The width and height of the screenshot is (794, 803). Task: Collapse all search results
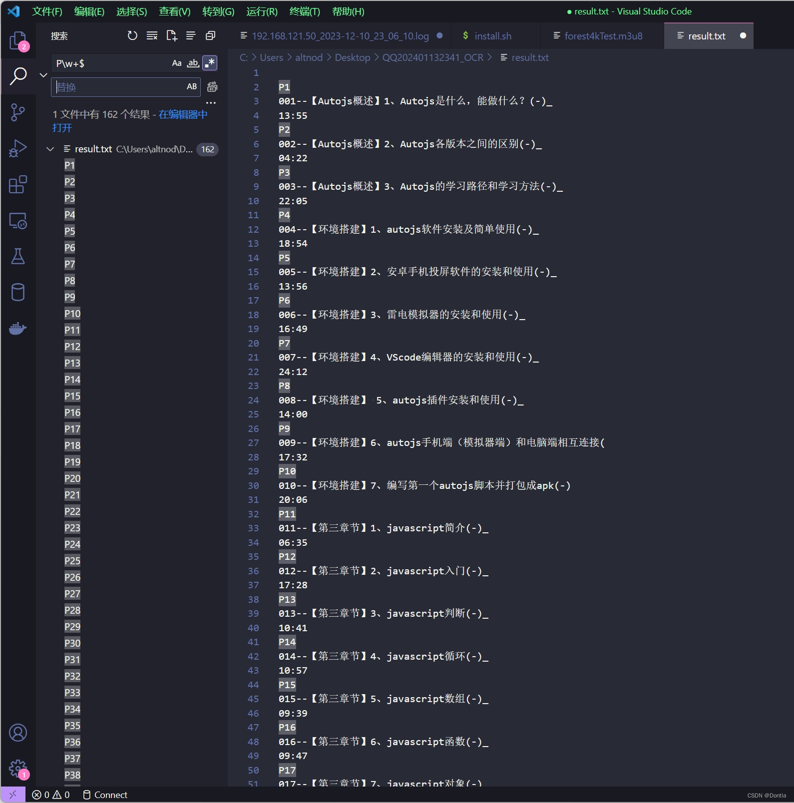coord(210,35)
